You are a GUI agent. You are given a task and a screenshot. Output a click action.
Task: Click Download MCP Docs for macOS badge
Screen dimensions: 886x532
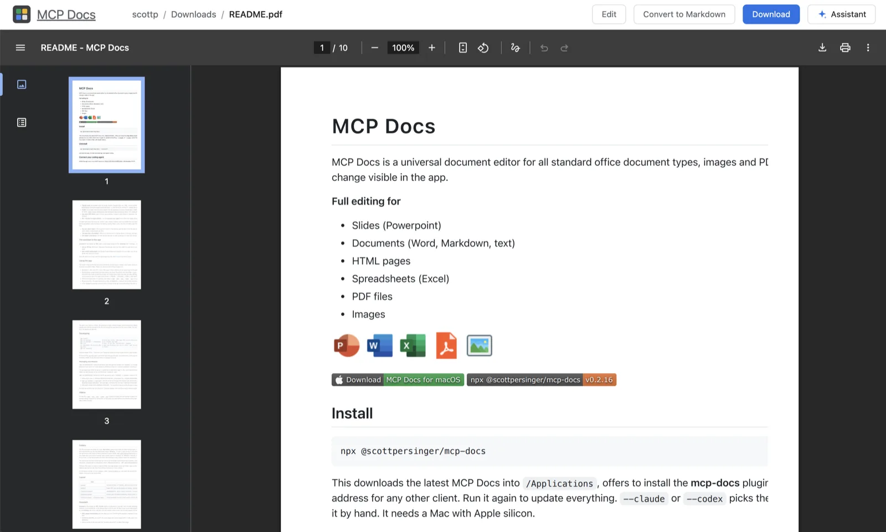[398, 380]
